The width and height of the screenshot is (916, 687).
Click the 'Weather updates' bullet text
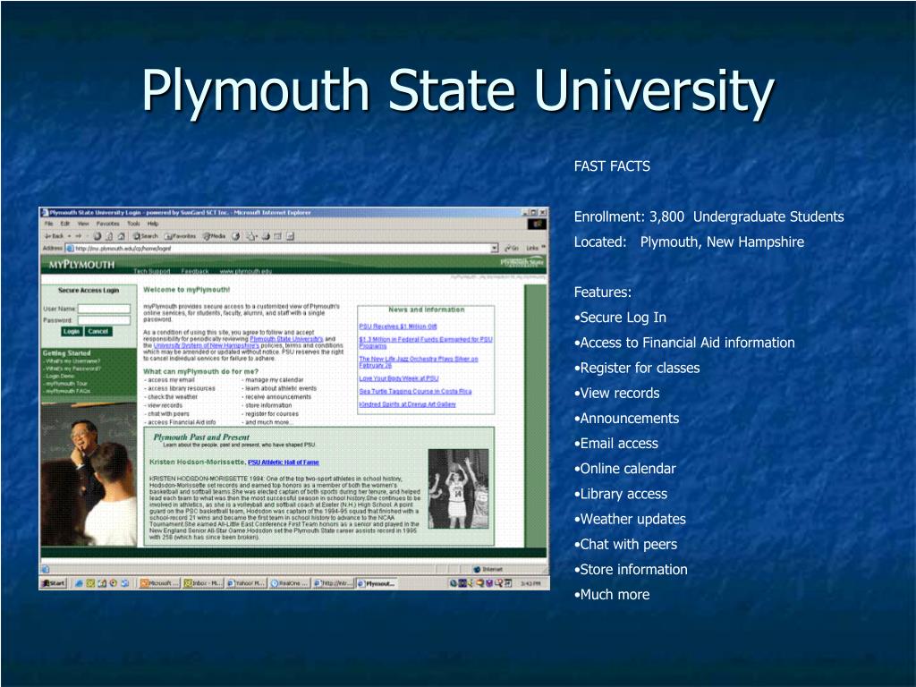632,519
